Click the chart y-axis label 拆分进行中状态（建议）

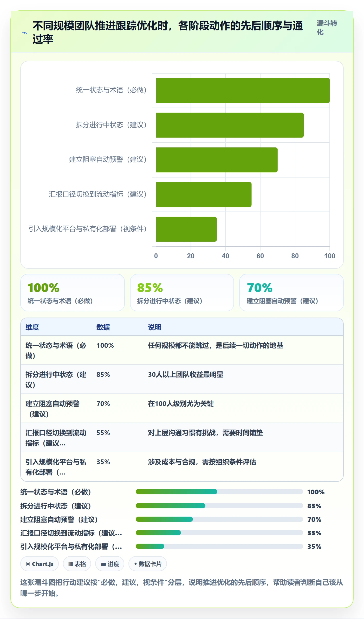(111, 125)
